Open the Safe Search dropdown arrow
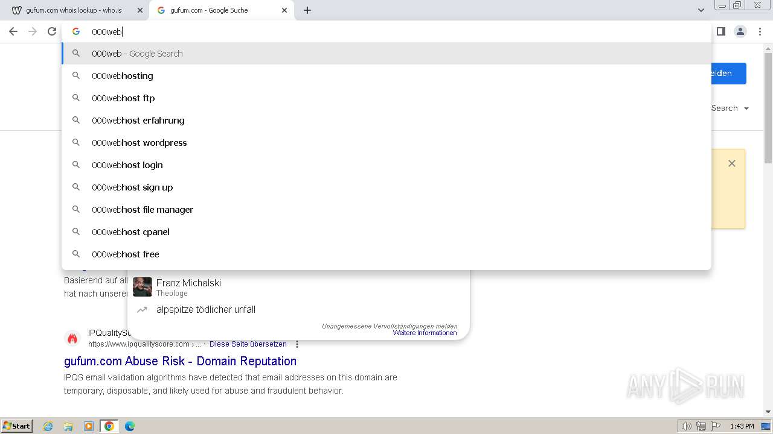Image resolution: width=773 pixels, height=434 pixels. [746, 108]
